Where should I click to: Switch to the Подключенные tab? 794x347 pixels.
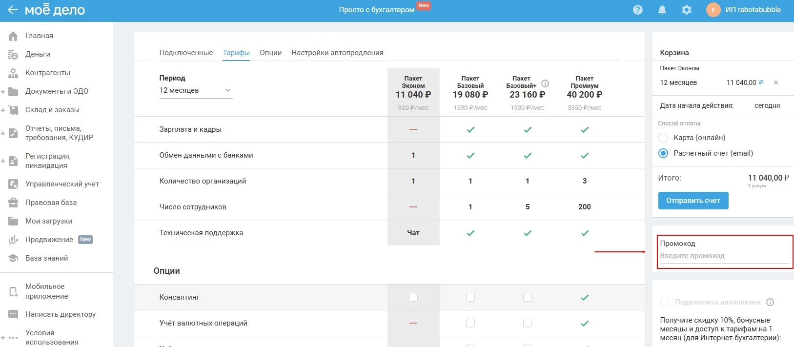coord(186,53)
